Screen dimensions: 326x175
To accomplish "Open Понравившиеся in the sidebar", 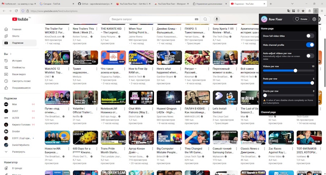I will click(21, 88).
